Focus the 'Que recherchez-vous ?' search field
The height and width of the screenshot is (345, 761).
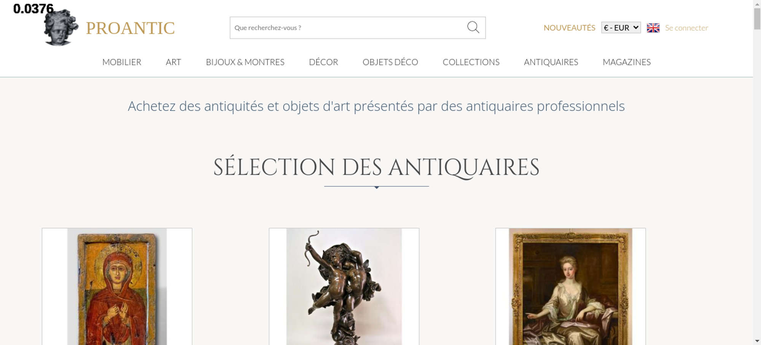pyautogui.click(x=348, y=28)
